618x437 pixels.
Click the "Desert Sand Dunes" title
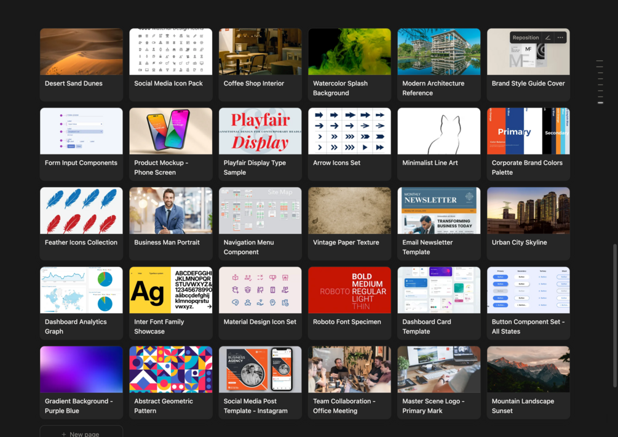74,83
